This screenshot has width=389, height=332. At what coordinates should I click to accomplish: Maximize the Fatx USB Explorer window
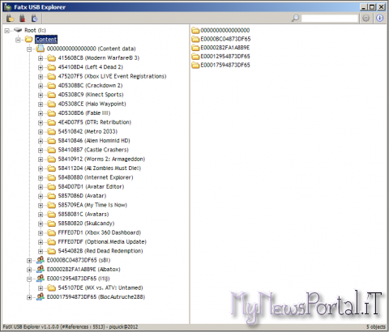(x=372, y=7)
